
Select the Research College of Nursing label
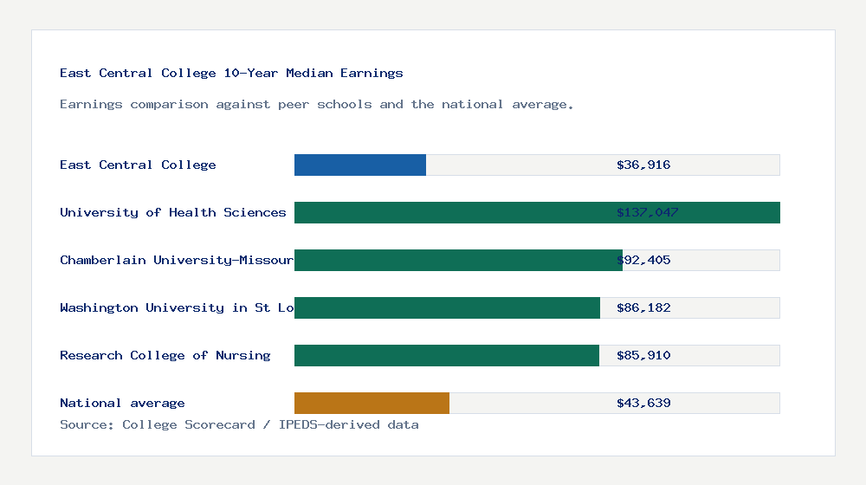[165, 355]
